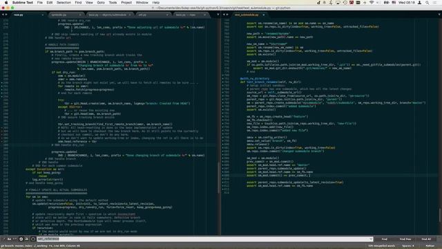Screen dimensions: 442x249
Task: Click the input source flag icon
Action: point(394,3)
